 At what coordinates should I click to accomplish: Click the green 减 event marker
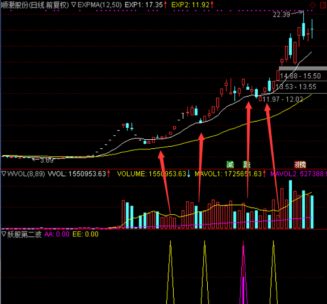[230, 165]
